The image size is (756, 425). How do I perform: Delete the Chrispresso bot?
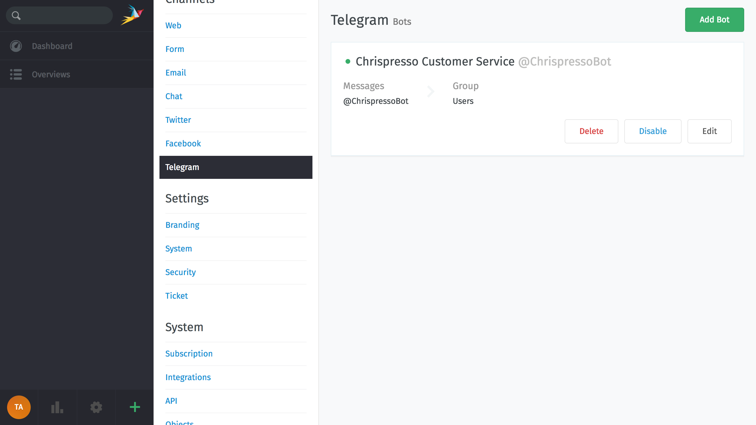click(x=591, y=131)
